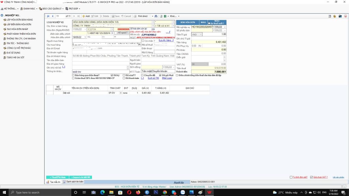Open the TRỢ GIÚP menu
The image size is (349, 196).
click(73, 9)
